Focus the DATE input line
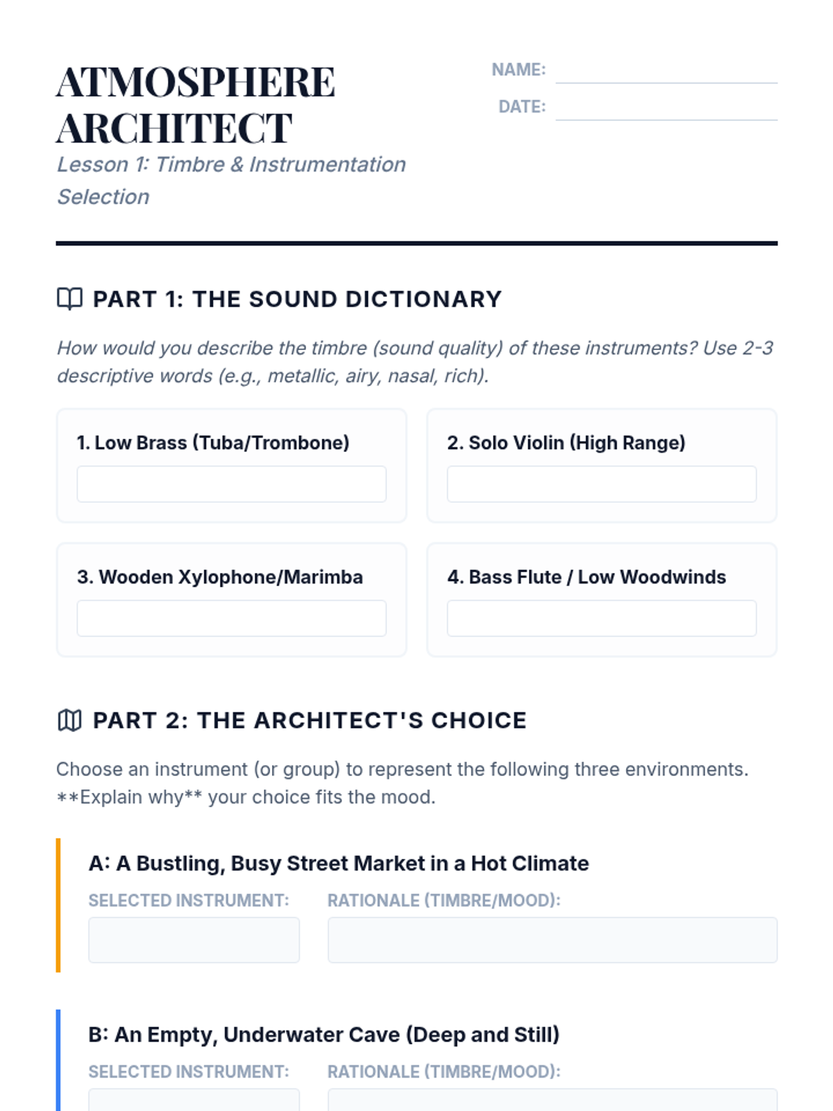The height and width of the screenshot is (1111, 833). [x=666, y=109]
